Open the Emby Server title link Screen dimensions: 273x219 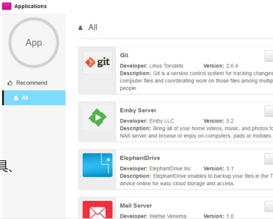[x=138, y=110]
